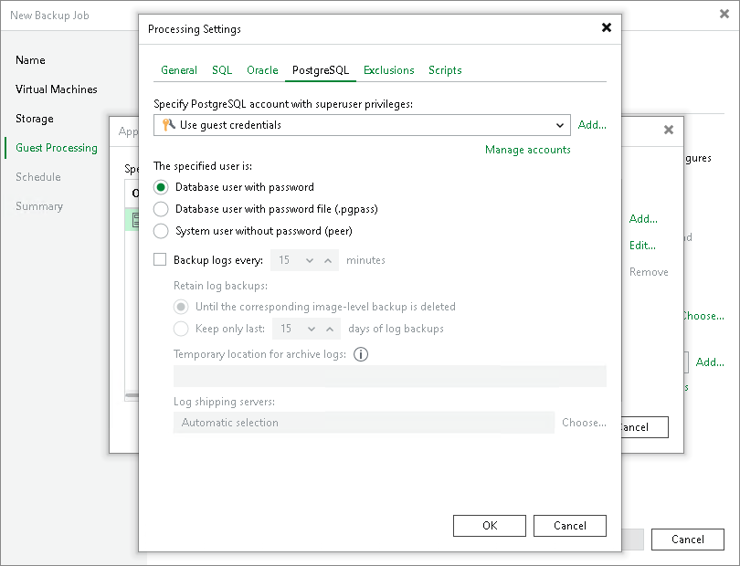Click the Automatic selection log shipping field
Screen dimensions: 740x566
point(364,423)
